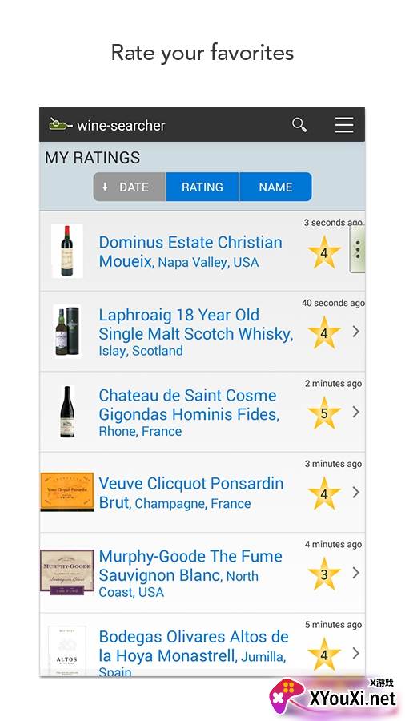Expand the Veuve Clicquot Ponsardin chevron

click(356, 493)
